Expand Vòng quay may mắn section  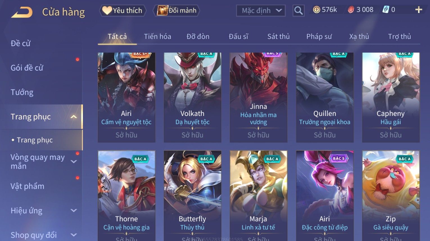click(x=74, y=161)
